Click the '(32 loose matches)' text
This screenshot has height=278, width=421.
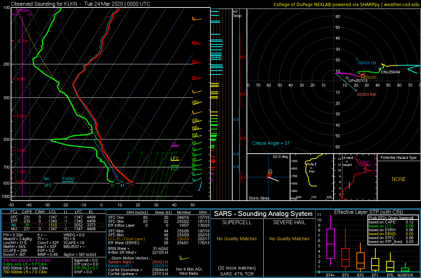click(x=237, y=268)
